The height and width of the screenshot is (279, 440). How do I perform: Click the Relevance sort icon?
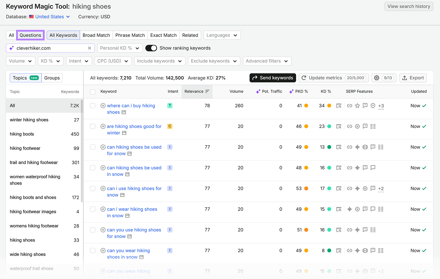pos(207,91)
